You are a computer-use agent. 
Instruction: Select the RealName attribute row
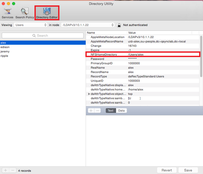coord(143,68)
